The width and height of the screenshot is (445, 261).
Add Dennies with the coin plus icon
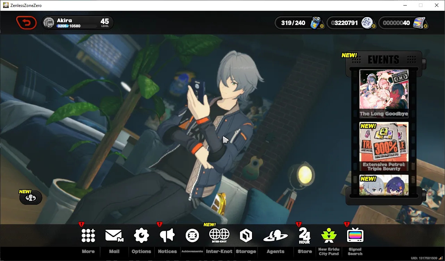click(373, 26)
